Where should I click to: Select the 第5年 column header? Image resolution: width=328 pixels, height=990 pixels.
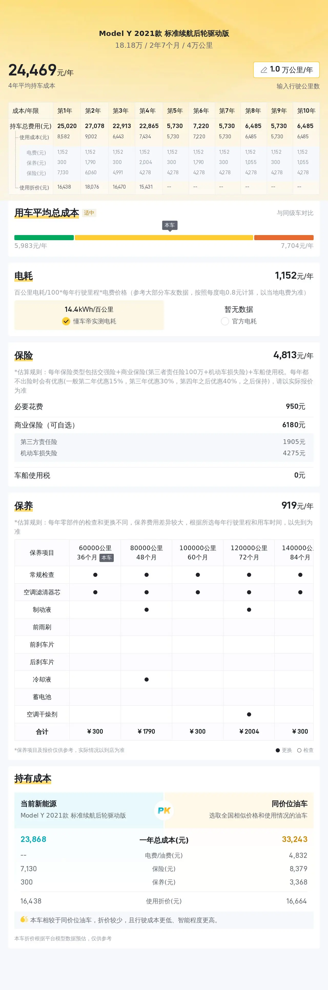(x=175, y=111)
